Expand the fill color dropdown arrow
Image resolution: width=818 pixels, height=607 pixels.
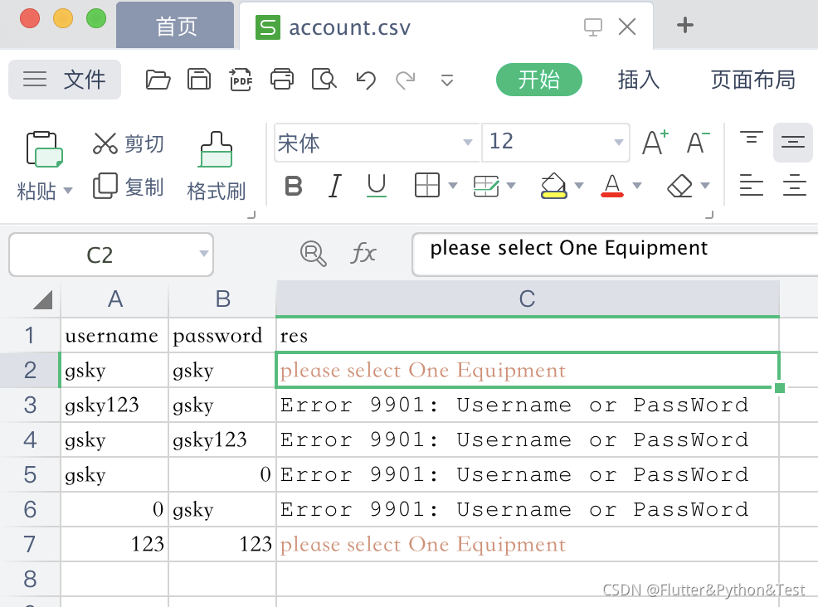(578, 185)
